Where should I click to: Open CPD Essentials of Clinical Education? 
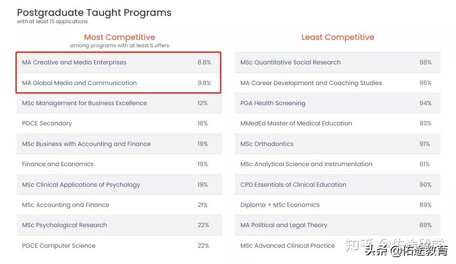[x=293, y=185]
